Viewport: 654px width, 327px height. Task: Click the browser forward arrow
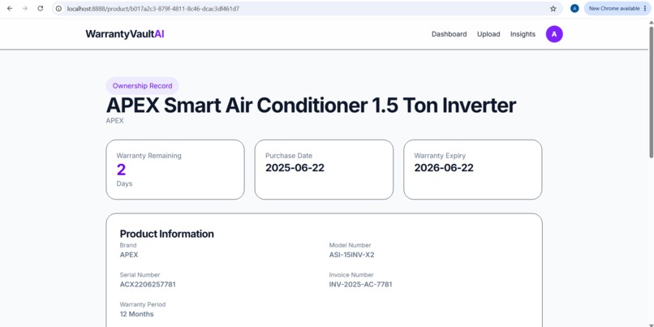pyautogui.click(x=25, y=8)
